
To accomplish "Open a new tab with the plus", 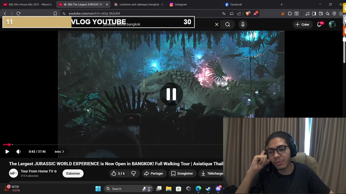I will point(282,5).
